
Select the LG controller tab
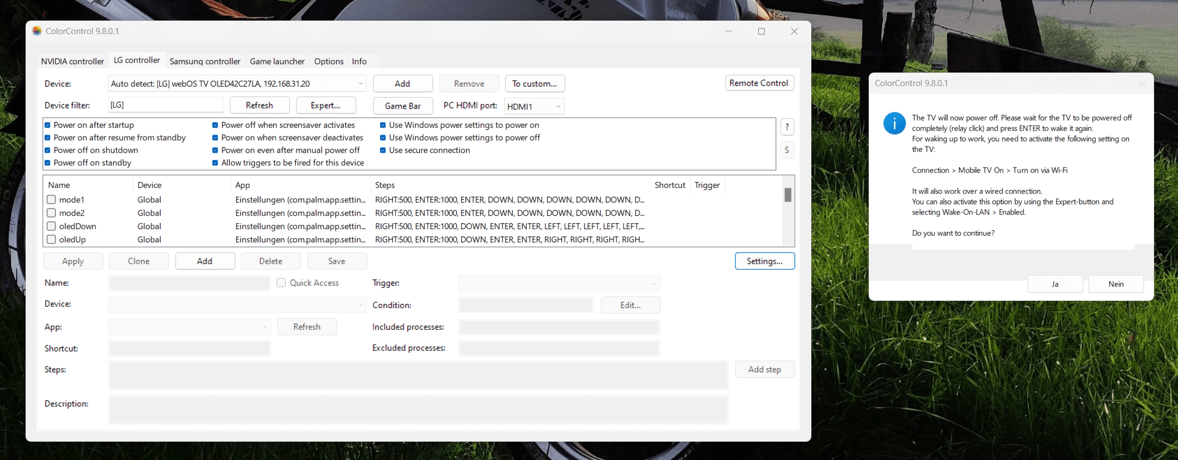click(x=137, y=60)
